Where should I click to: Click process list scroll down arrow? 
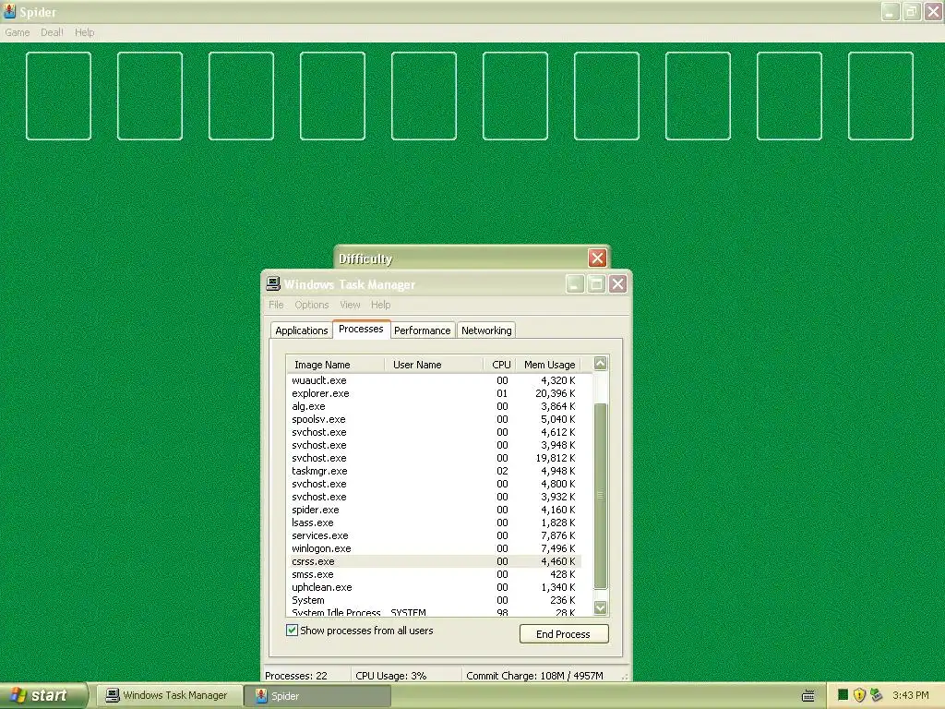[600, 607]
